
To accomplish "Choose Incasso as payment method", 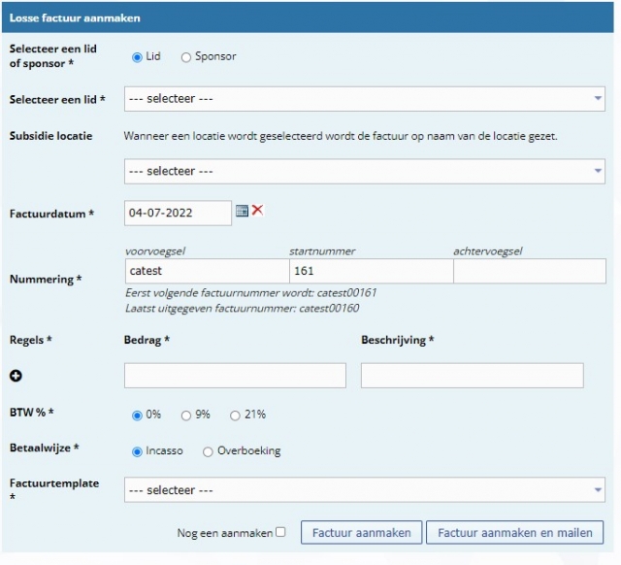I will point(137,451).
